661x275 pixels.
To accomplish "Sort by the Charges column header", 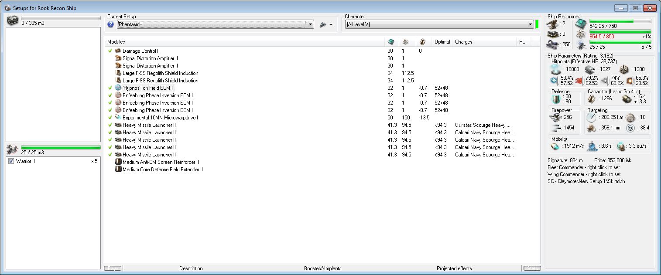I will tap(484, 42).
